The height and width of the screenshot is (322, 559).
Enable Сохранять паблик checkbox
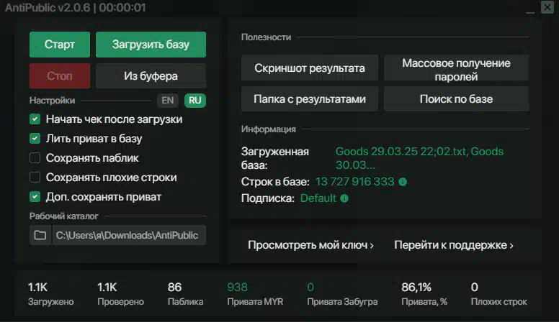[35, 157]
